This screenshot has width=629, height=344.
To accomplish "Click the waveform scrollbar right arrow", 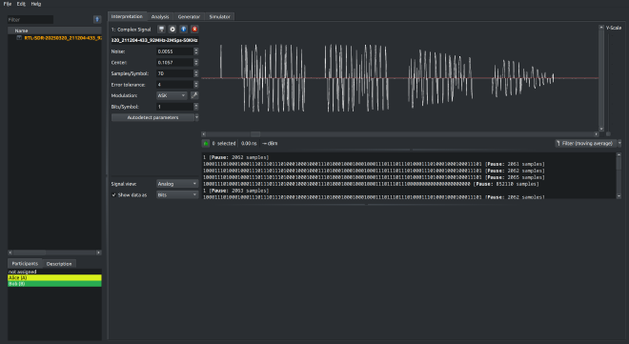I will 596,134.
